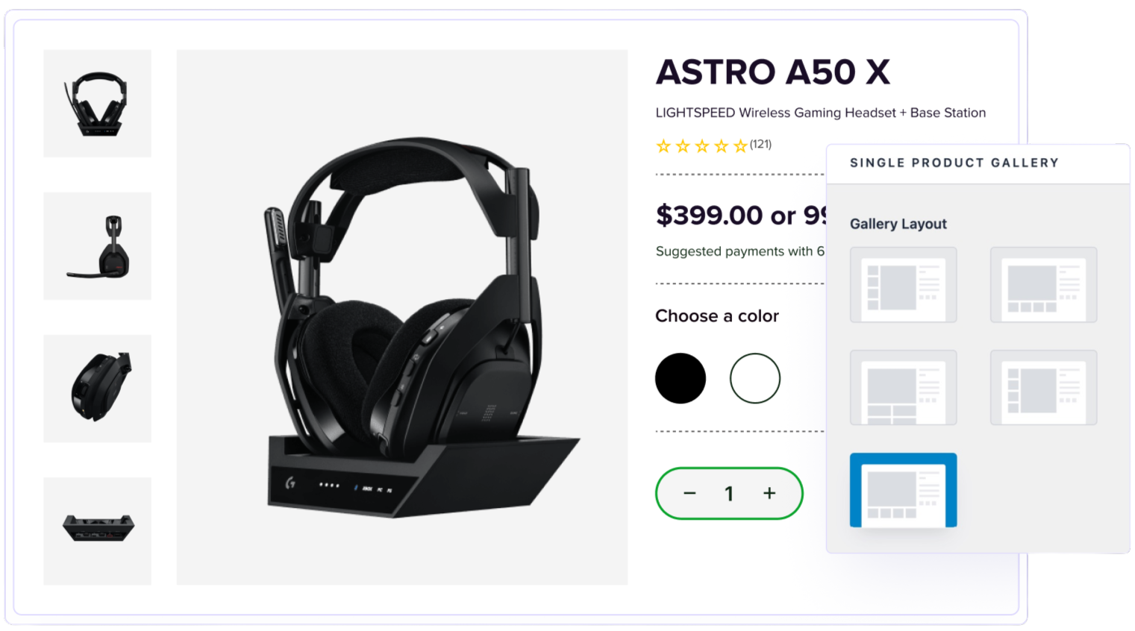
Task: Pick the second-row right layout with left thumbnails
Action: (1043, 388)
